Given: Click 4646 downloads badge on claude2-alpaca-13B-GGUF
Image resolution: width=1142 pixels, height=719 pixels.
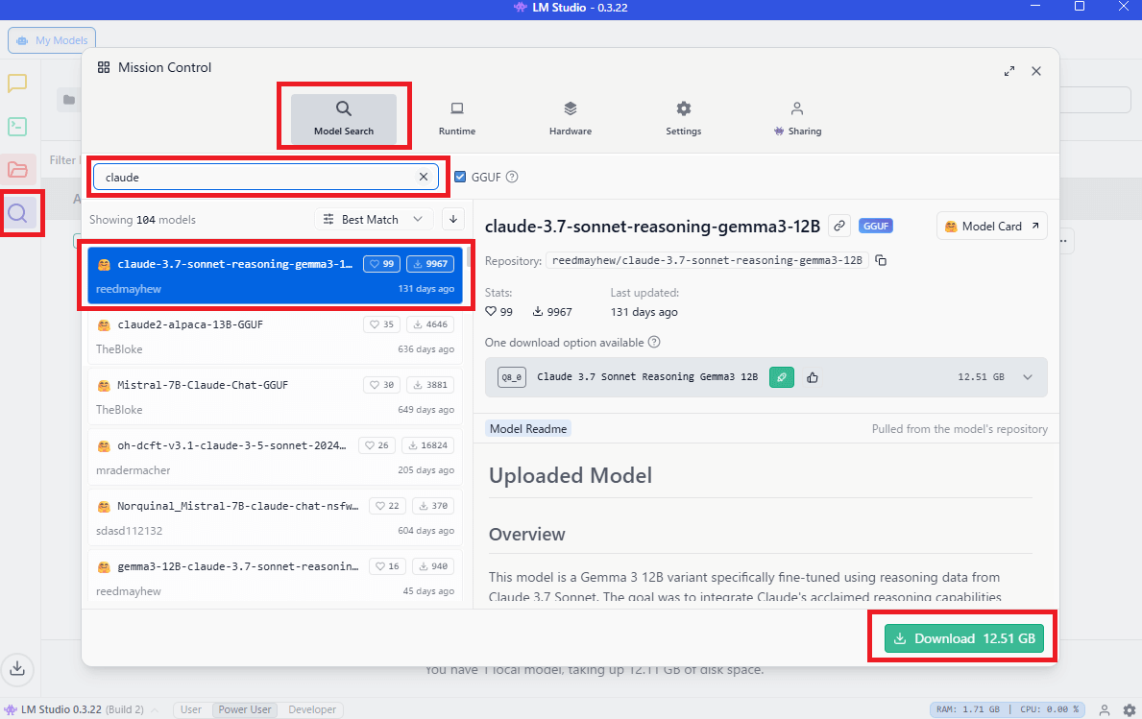Looking at the screenshot, I should (429, 324).
